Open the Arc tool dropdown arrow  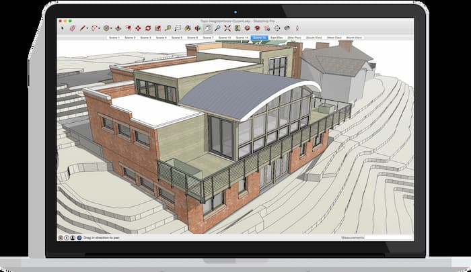pyautogui.click(x=99, y=28)
